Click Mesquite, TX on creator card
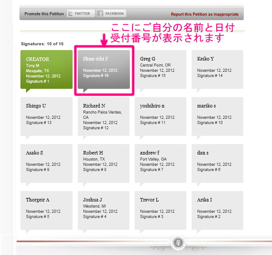This screenshot has width=272, height=255. pos(37,71)
